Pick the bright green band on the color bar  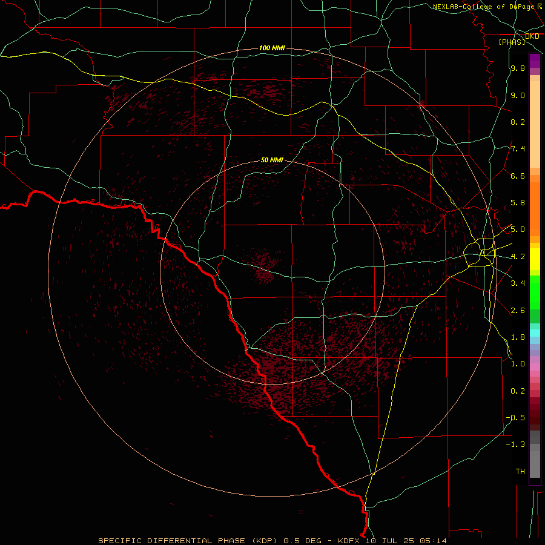click(x=535, y=292)
